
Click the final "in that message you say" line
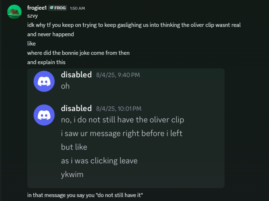(x=86, y=196)
